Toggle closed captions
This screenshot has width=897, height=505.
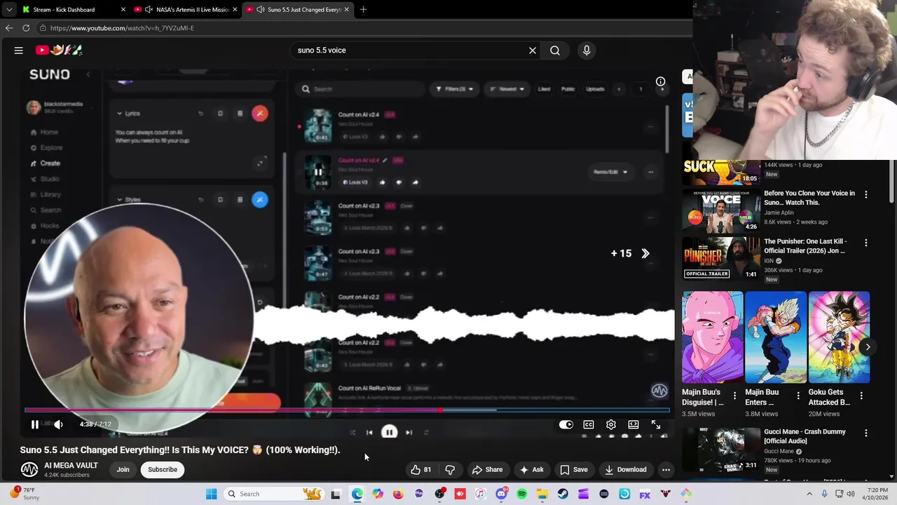[x=589, y=424]
